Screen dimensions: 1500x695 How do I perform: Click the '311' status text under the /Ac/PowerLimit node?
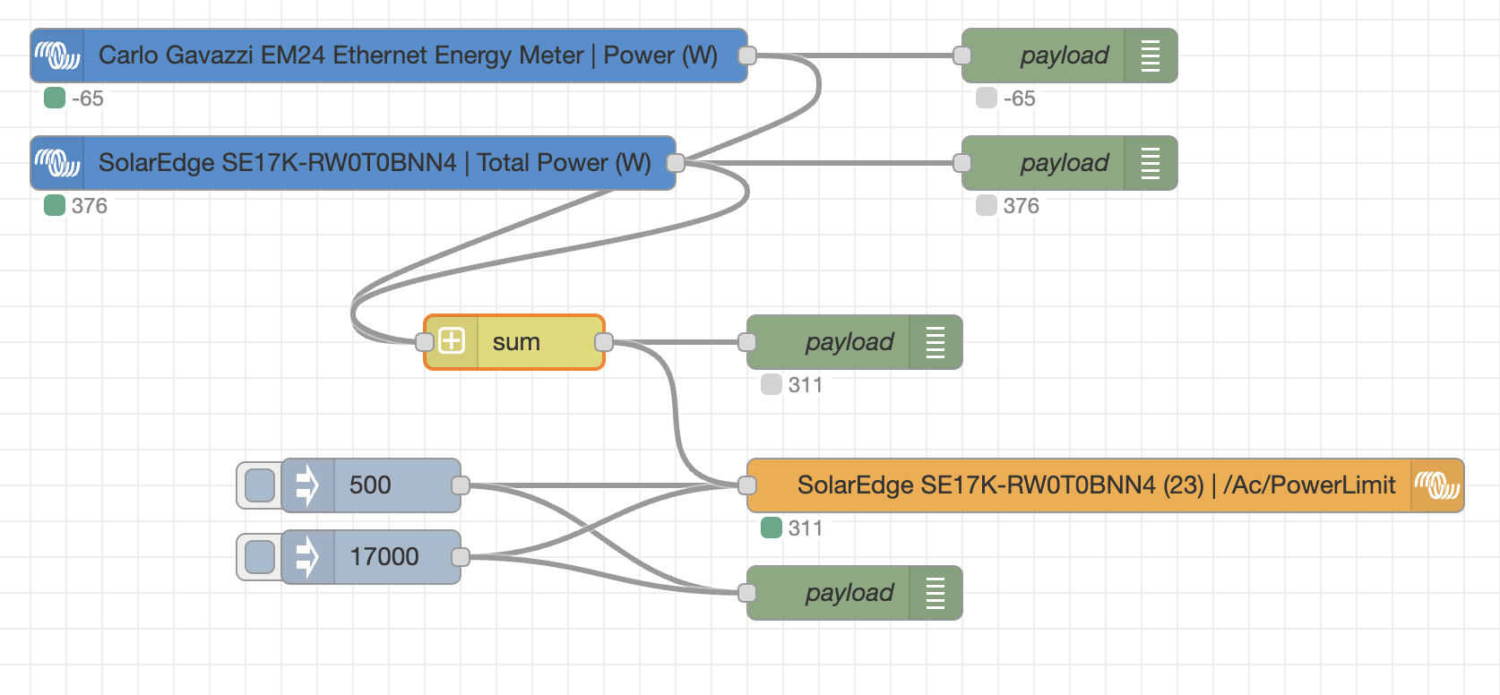(x=806, y=528)
